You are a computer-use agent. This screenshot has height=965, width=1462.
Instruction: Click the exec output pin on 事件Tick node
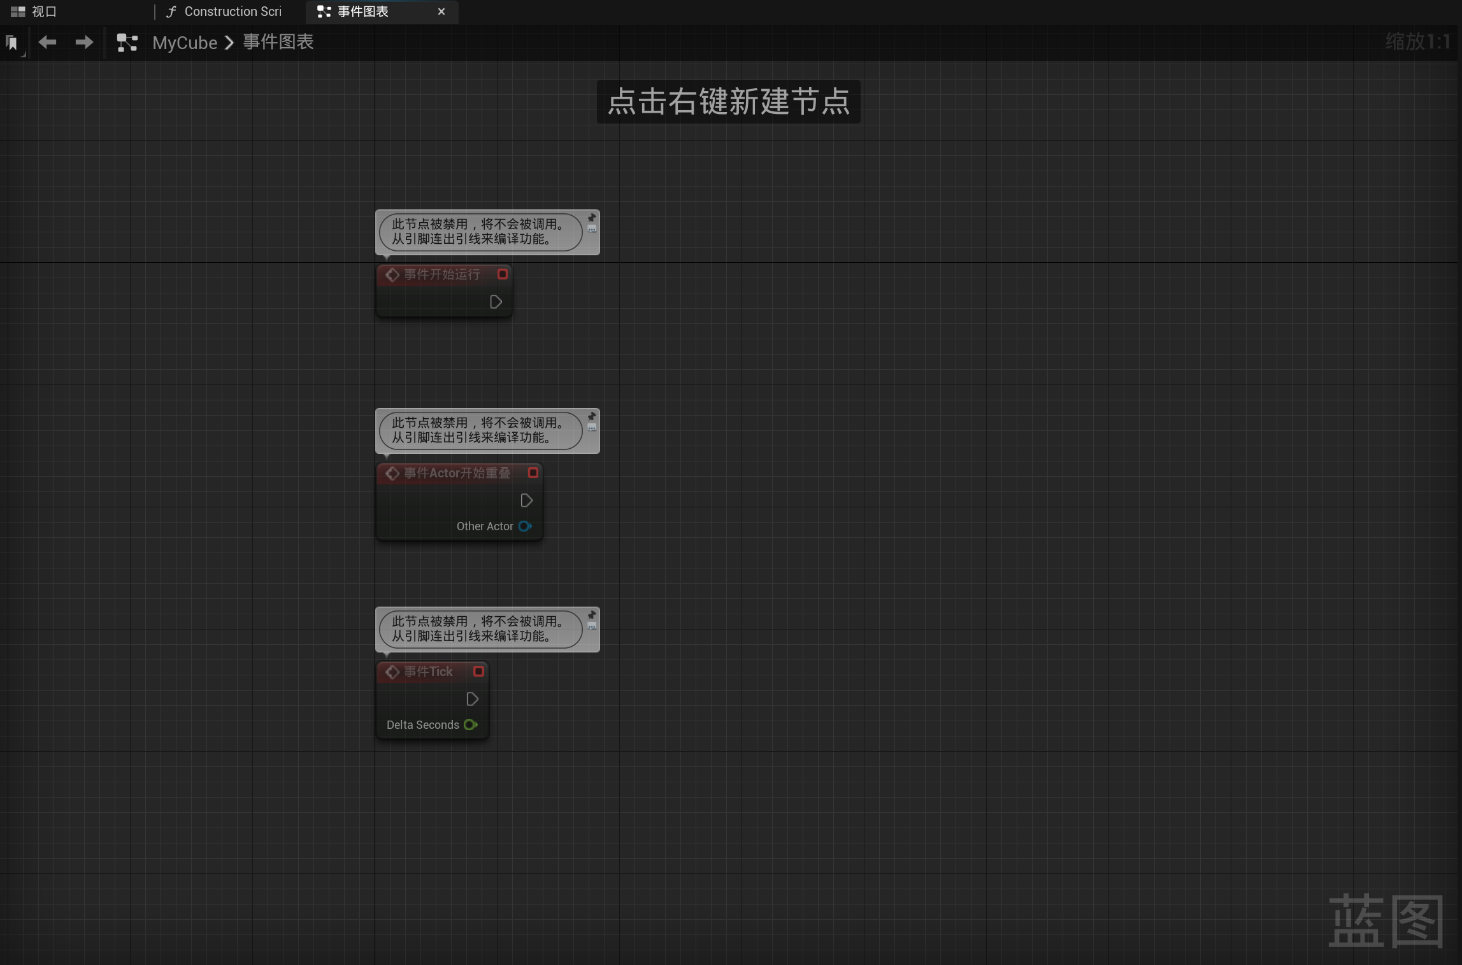(471, 699)
